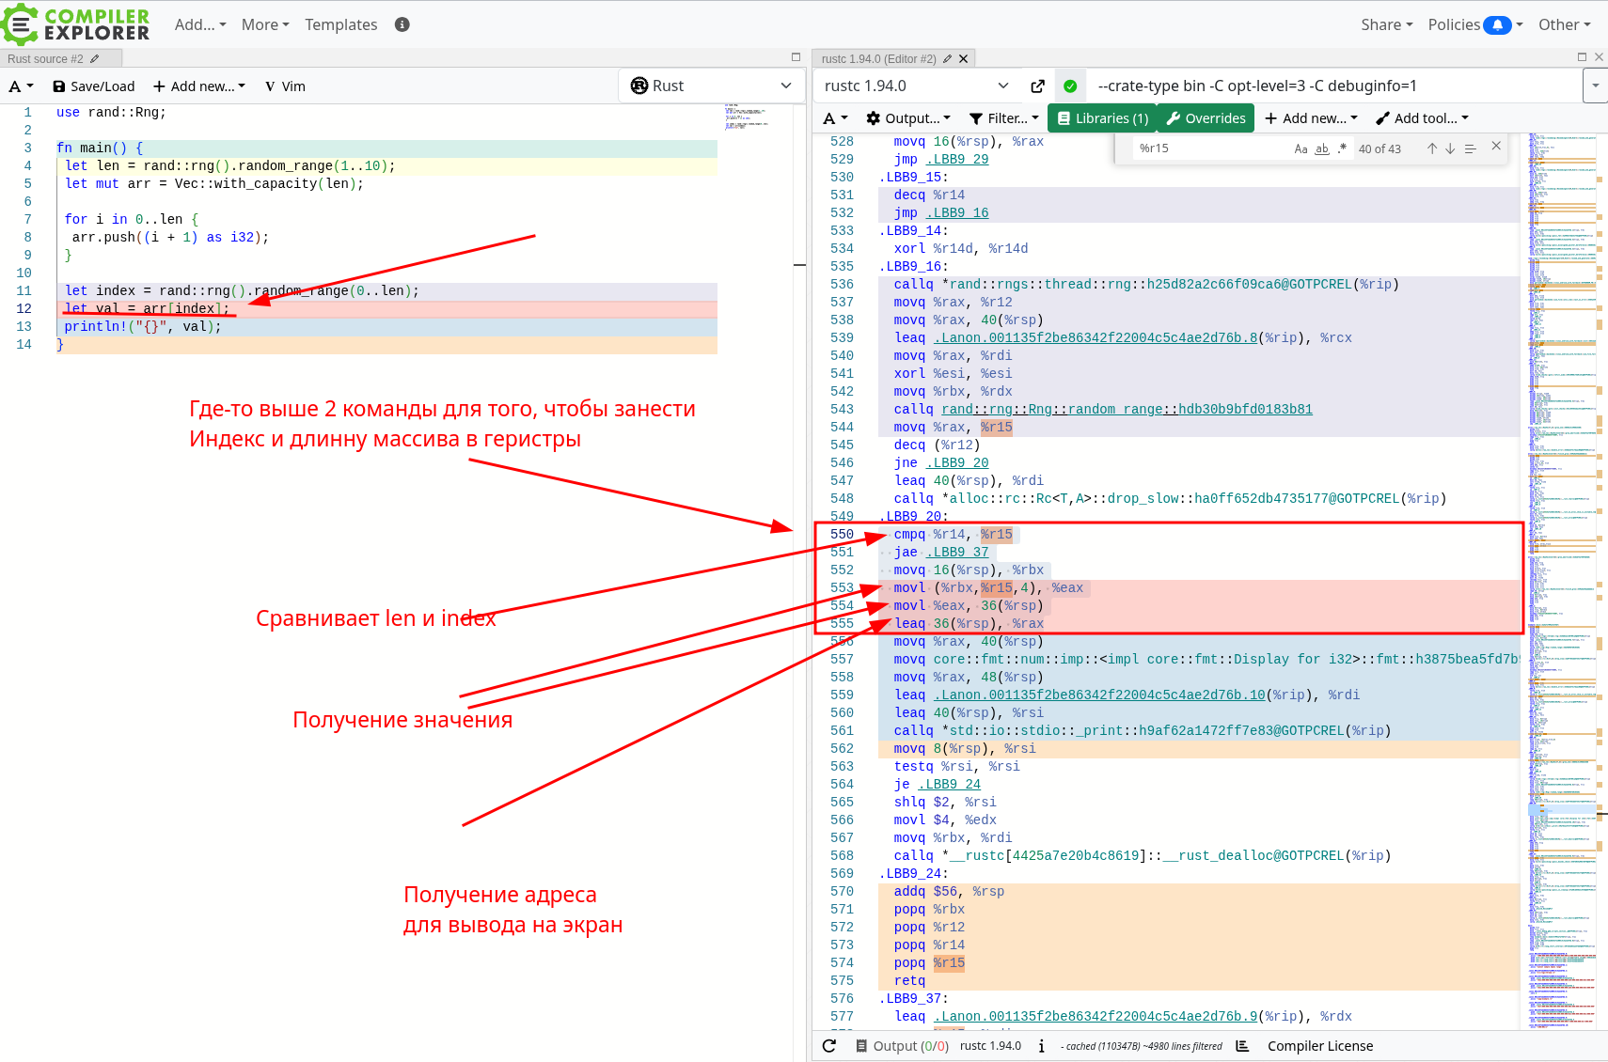Click inside the %r15 find input
This screenshot has height=1062, width=1608.
1213,148
